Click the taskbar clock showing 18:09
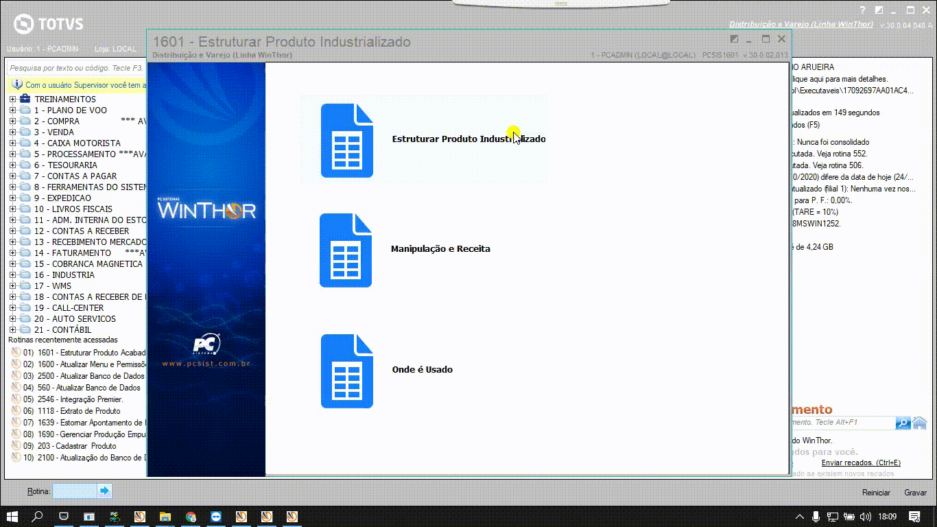Screen dimensions: 937x527 (x=887, y=516)
